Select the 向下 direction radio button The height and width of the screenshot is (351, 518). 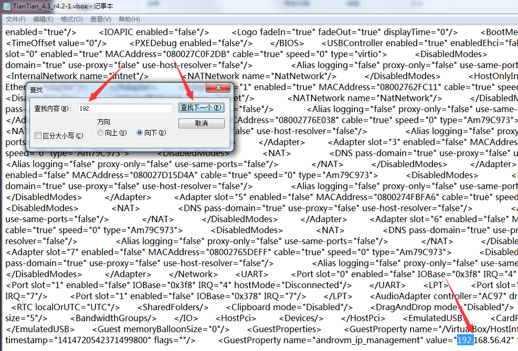click(x=140, y=133)
